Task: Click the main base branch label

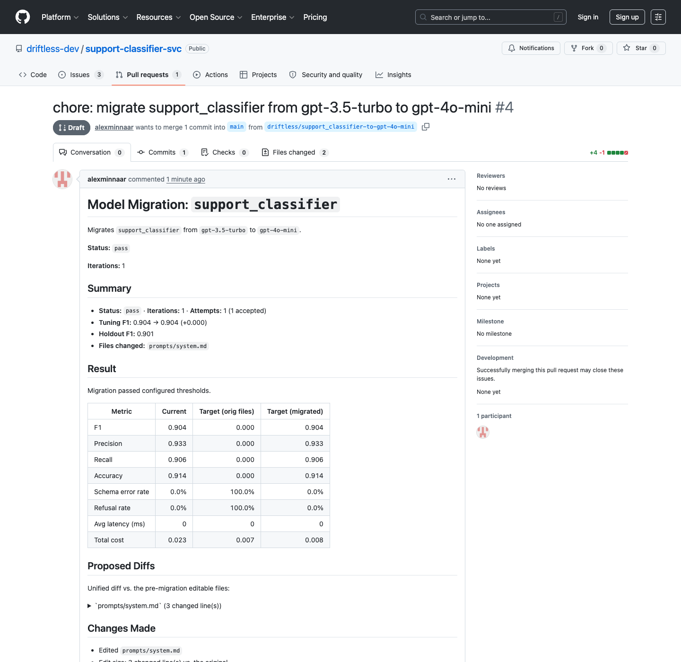Action: [x=236, y=127]
